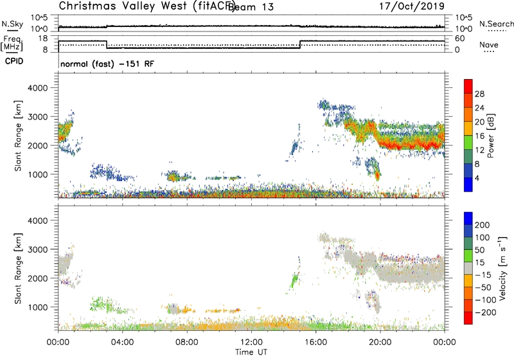Click the 'Christmas Valley West (fitACF)' title

(x=146, y=6)
